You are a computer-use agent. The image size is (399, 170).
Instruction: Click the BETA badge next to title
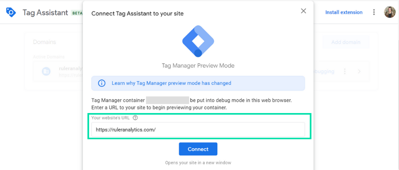(x=76, y=13)
